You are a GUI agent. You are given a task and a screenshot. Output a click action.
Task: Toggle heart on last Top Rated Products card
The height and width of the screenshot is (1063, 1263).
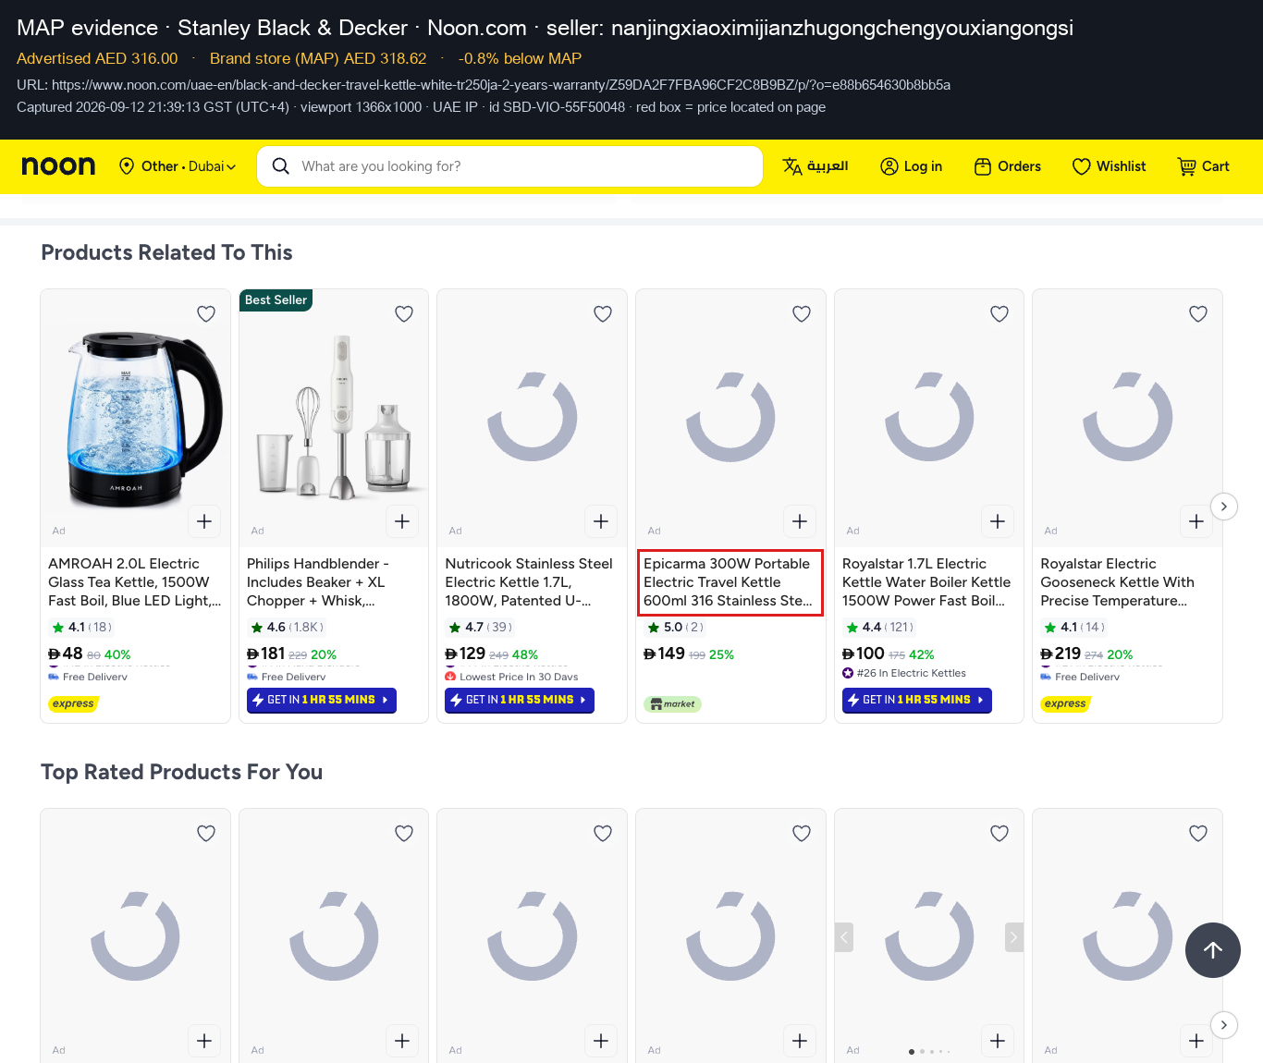[1198, 834]
